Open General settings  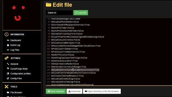[x=14, y=64]
